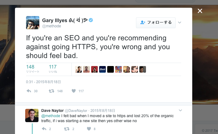218x134 pixels.
Task: Click the verified badge next to Gary Illyes
Action: (x=91, y=20)
